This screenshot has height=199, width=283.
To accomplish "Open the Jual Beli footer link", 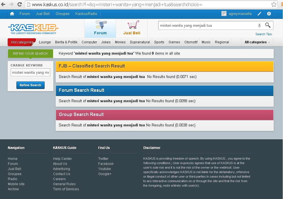I will click(14, 169).
